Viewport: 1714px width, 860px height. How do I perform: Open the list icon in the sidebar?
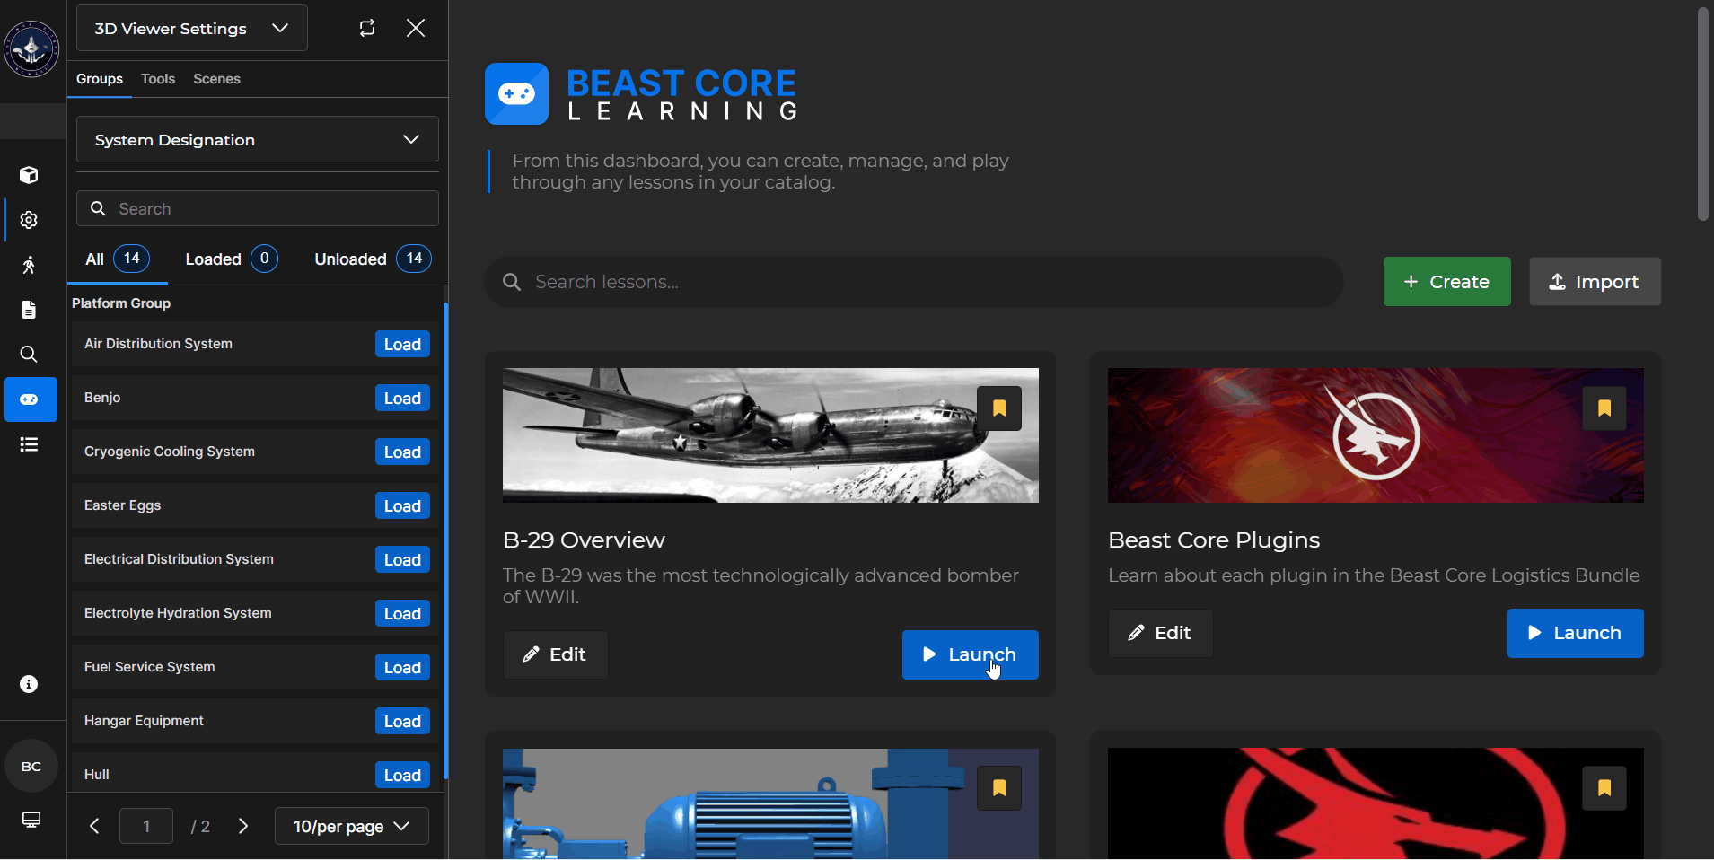pyautogui.click(x=29, y=444)
